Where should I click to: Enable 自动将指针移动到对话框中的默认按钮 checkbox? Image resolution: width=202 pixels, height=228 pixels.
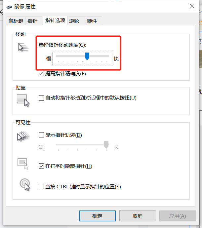(41, 98)
